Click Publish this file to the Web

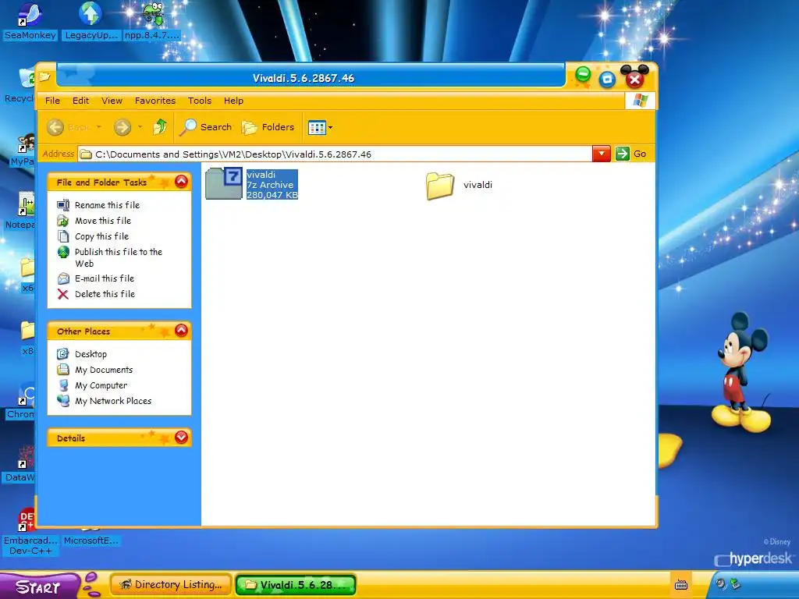(x=119, y=257)
